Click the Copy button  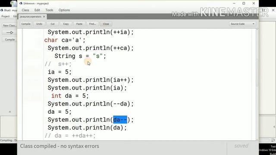(x=66, y=24)
